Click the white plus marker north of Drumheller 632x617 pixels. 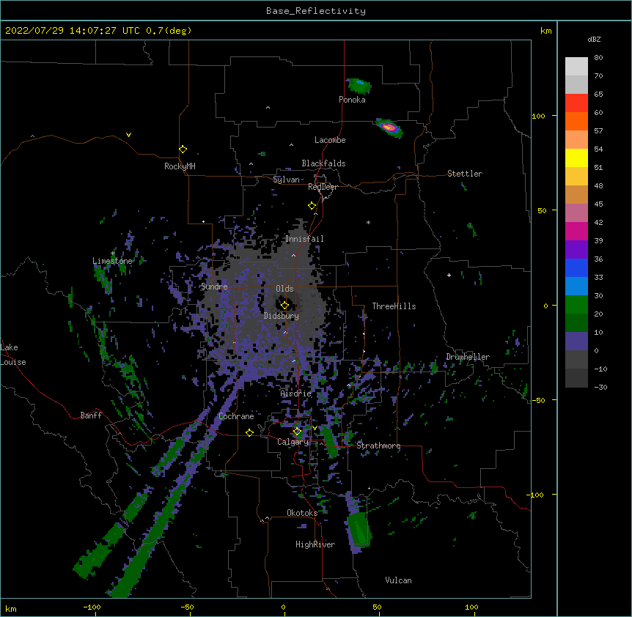click(x=449, y=275)
